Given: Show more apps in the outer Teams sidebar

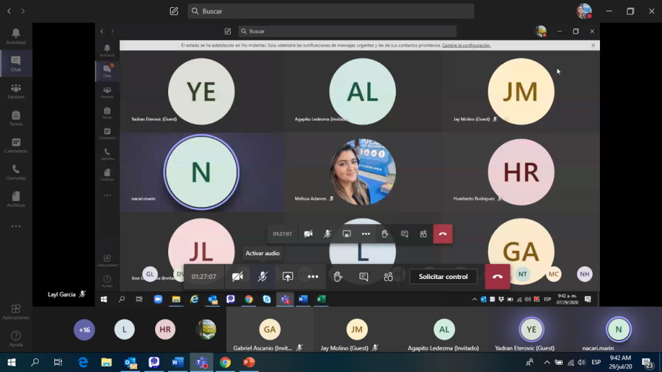Looking at the screenshot, I should (16, 227).
